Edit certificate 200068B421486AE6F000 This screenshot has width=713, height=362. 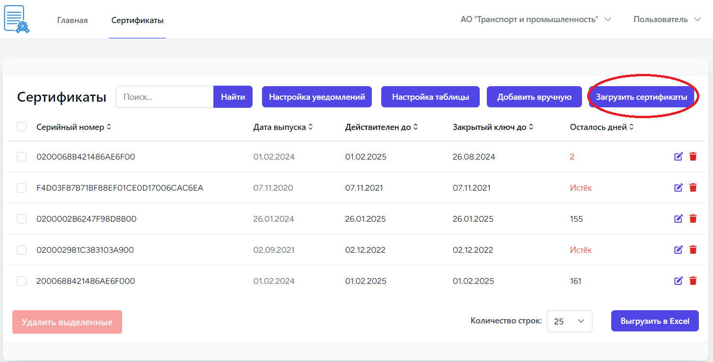(679, 281)
